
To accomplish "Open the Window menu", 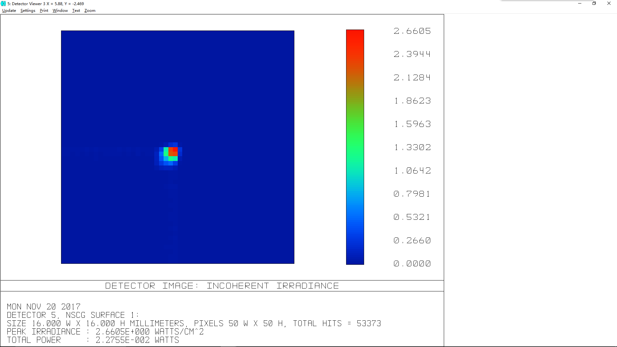I will tap(60, 11).
